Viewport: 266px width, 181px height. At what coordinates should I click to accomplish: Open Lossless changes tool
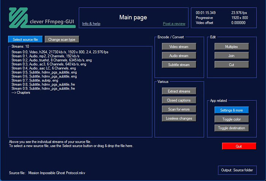pyautogui.click(x=179, y=118)
